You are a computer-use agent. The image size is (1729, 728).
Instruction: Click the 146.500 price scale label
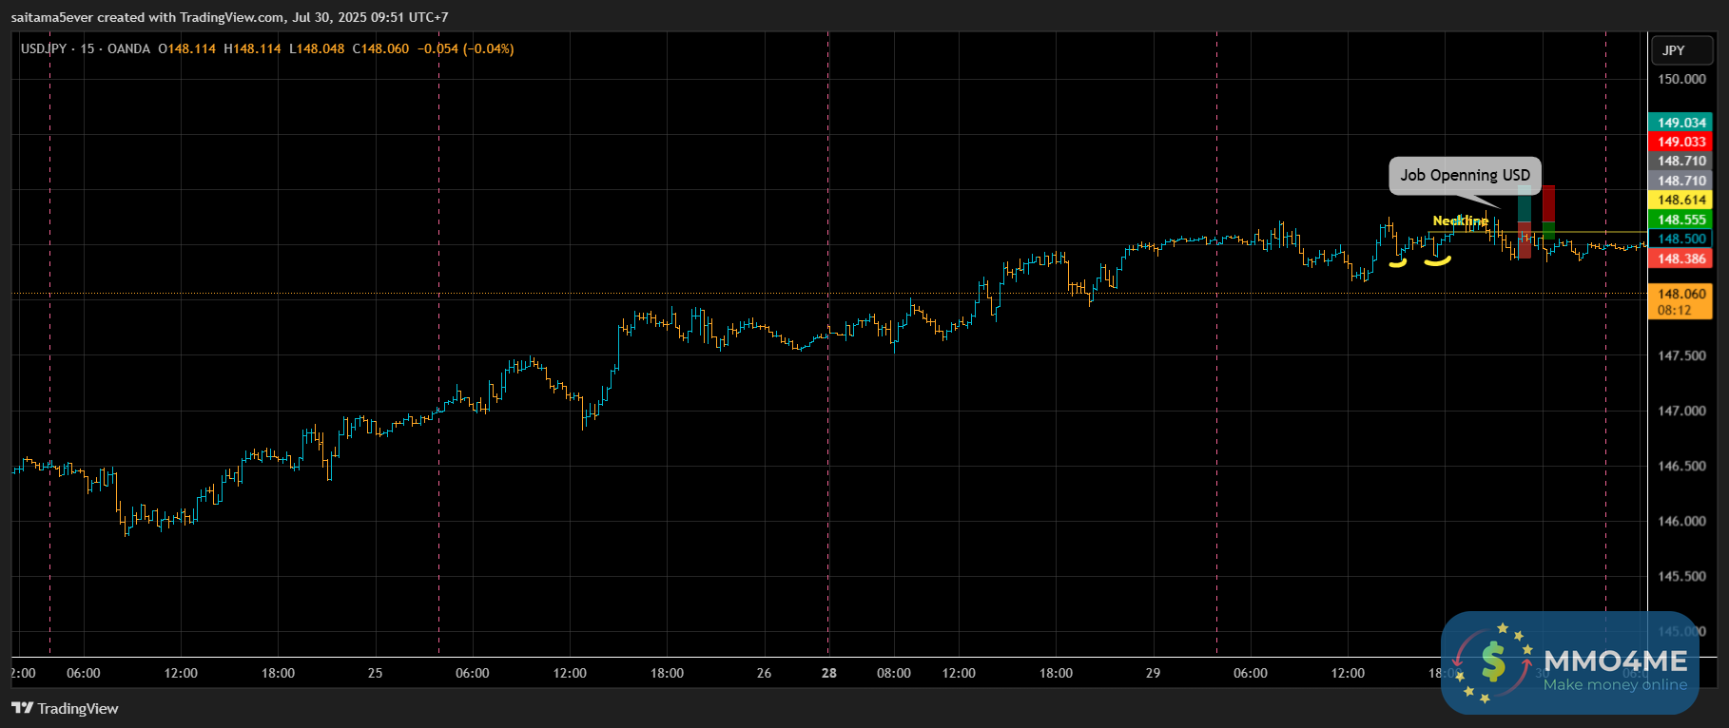[1681, 466]
